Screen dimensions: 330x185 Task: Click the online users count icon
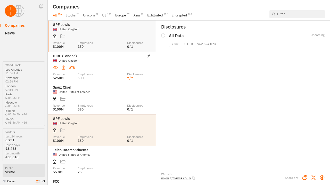(x=38, y=181)
